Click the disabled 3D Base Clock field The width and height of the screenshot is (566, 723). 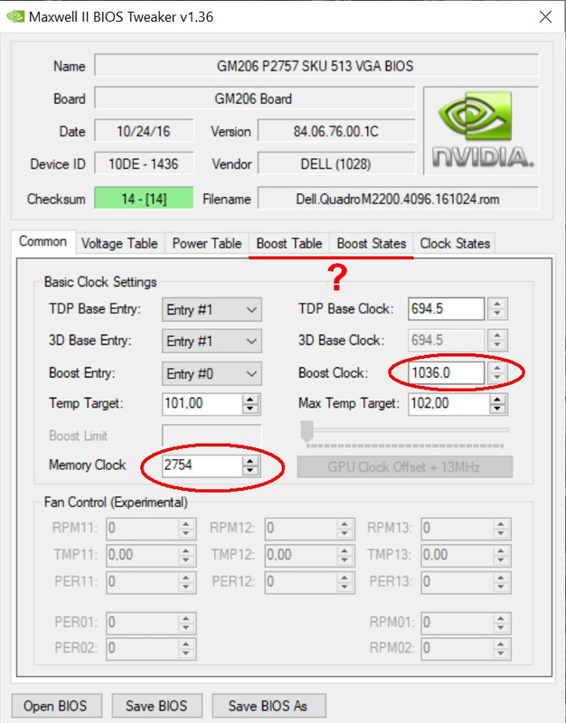point(446,341)
